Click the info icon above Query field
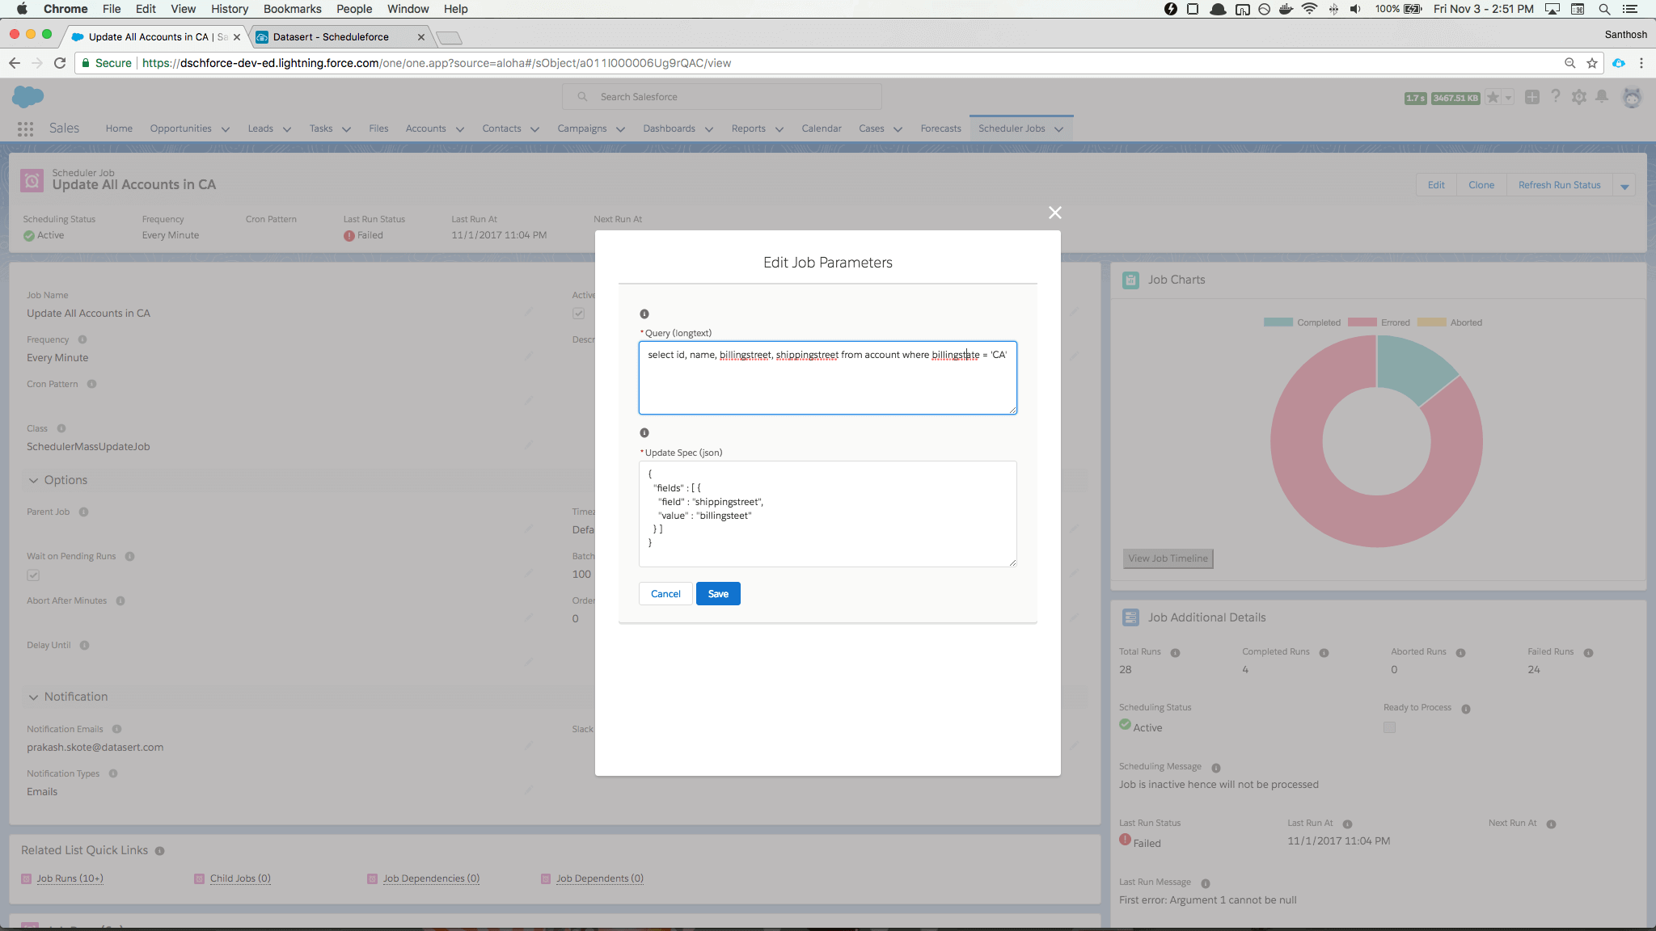 point(644,314)
